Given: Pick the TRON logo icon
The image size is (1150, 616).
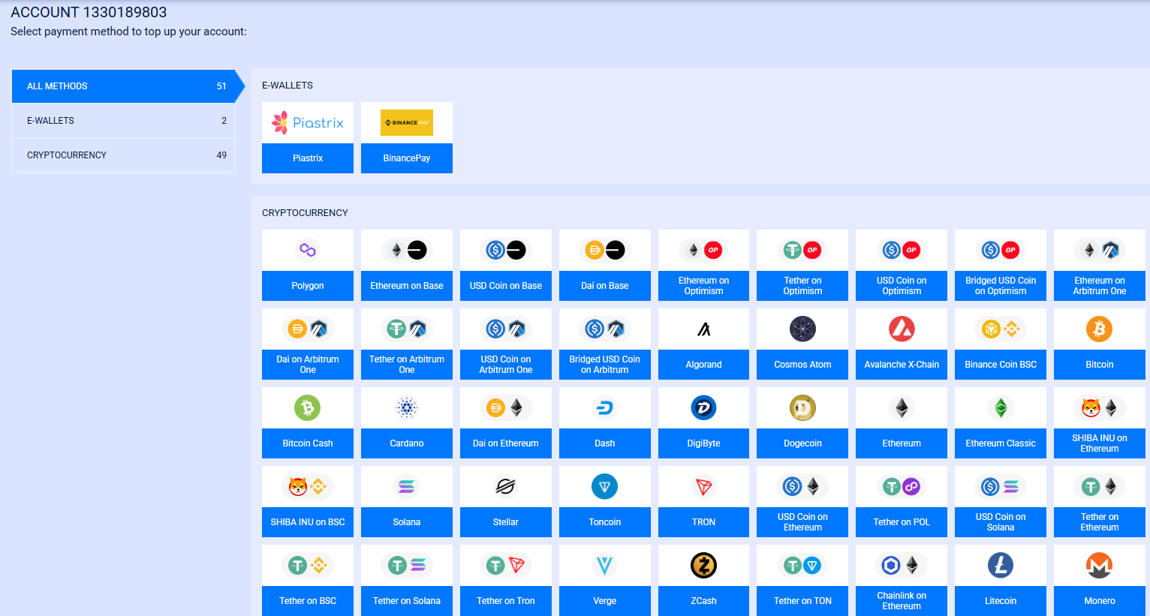Looking at the screenshot, I should [x=704, y=486].
